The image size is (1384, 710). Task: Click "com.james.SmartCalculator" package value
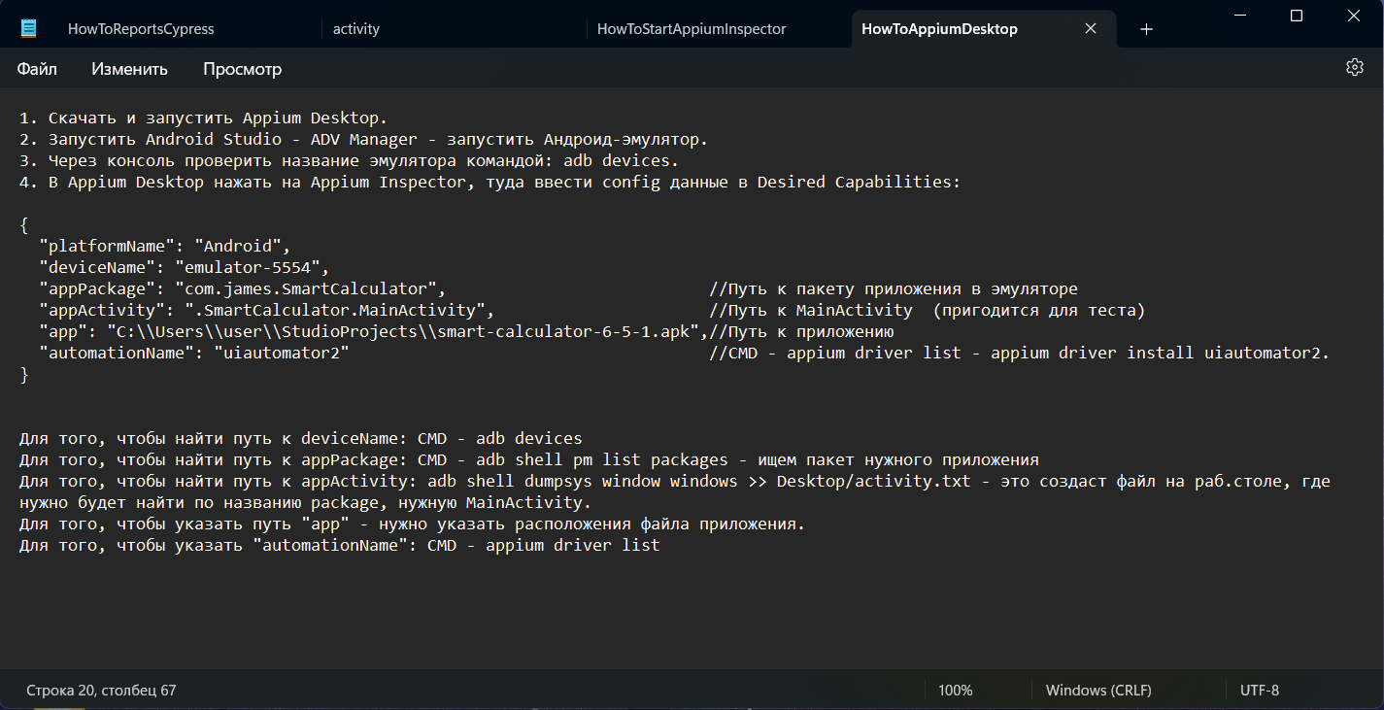pos(306,288)
